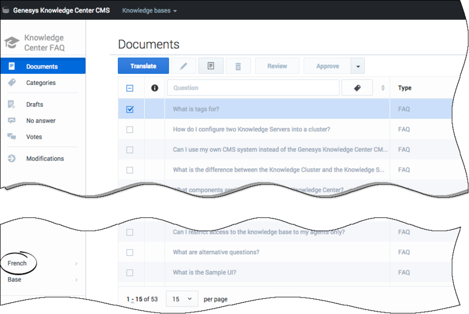Click the Translate button
This screenshot has height=314, width=469.
point(143,66)
